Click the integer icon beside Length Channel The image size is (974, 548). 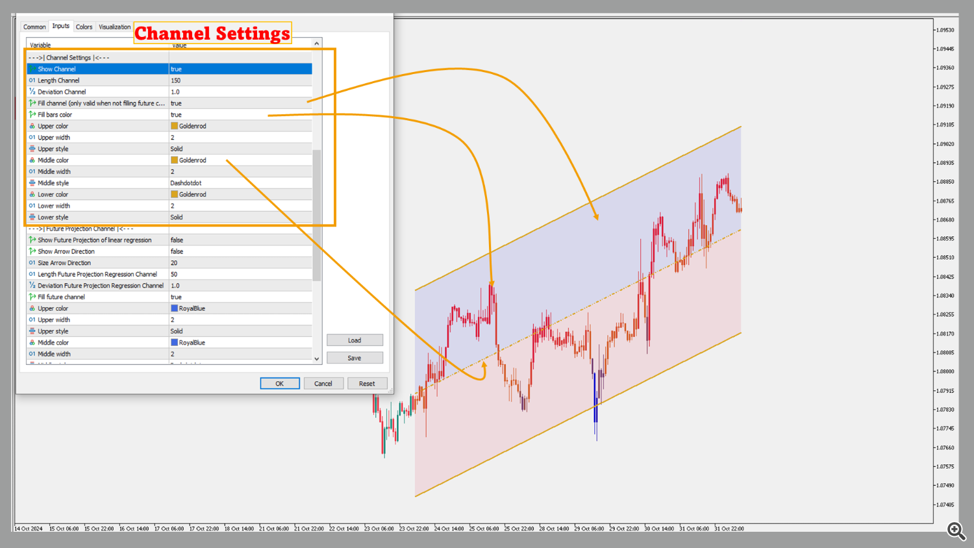[32, 81]
